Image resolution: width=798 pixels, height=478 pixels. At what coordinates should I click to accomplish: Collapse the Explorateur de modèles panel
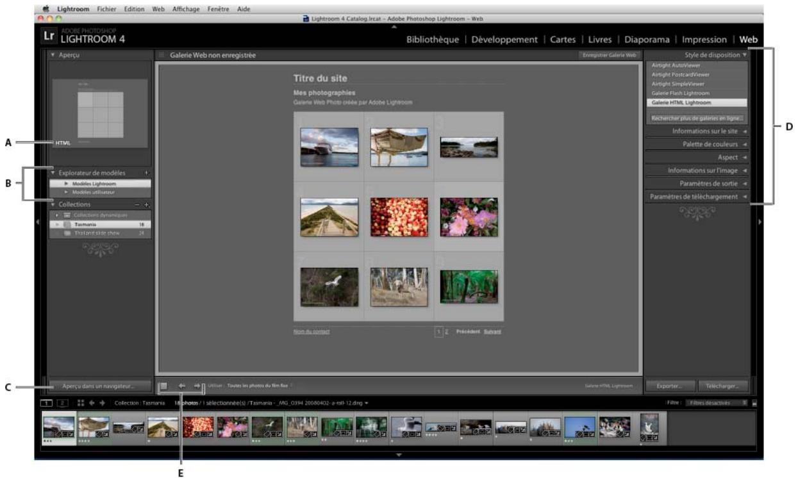pos(53,173)
